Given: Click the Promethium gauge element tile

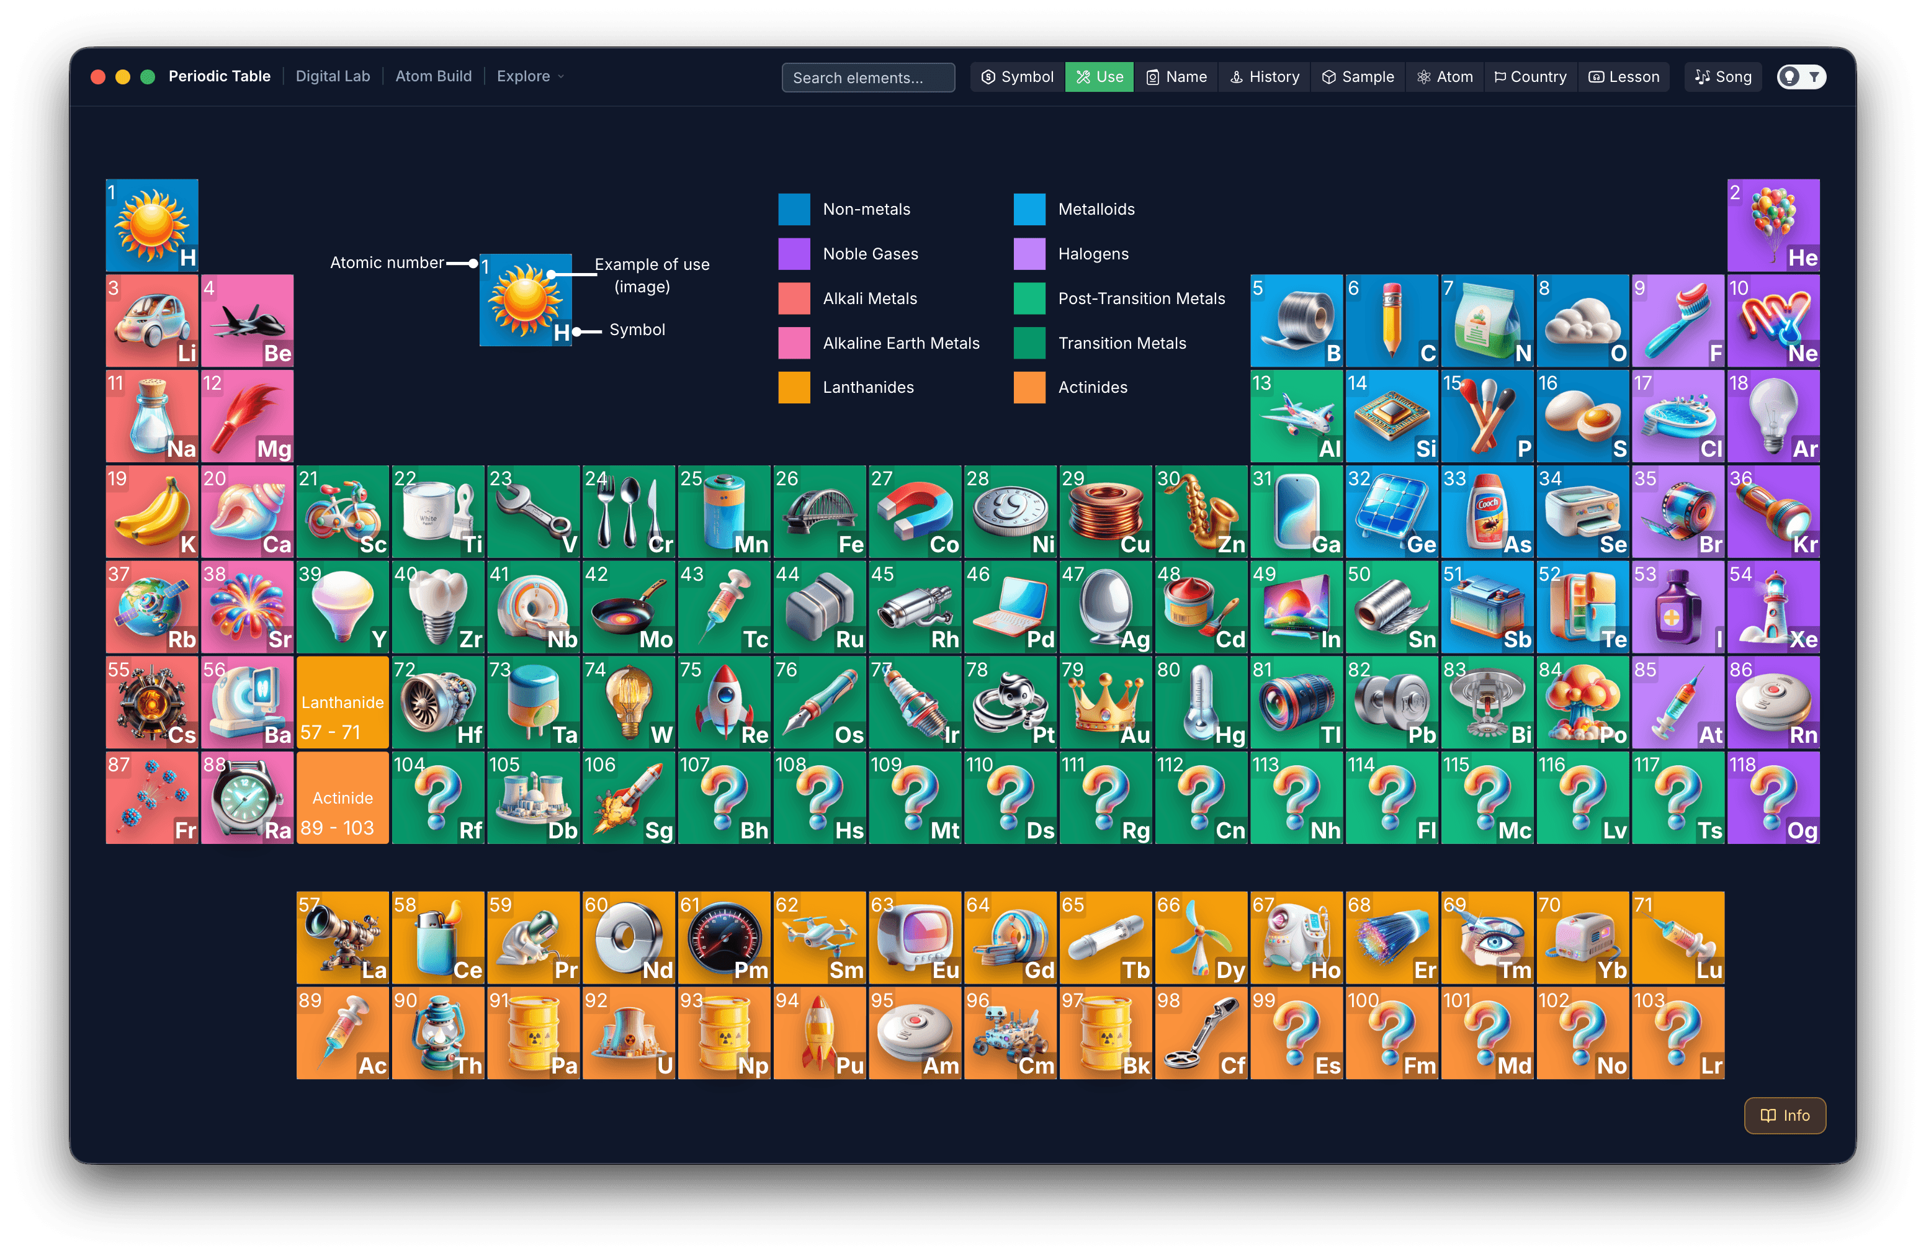Looking at the screenshot, I should coord(724,937).
